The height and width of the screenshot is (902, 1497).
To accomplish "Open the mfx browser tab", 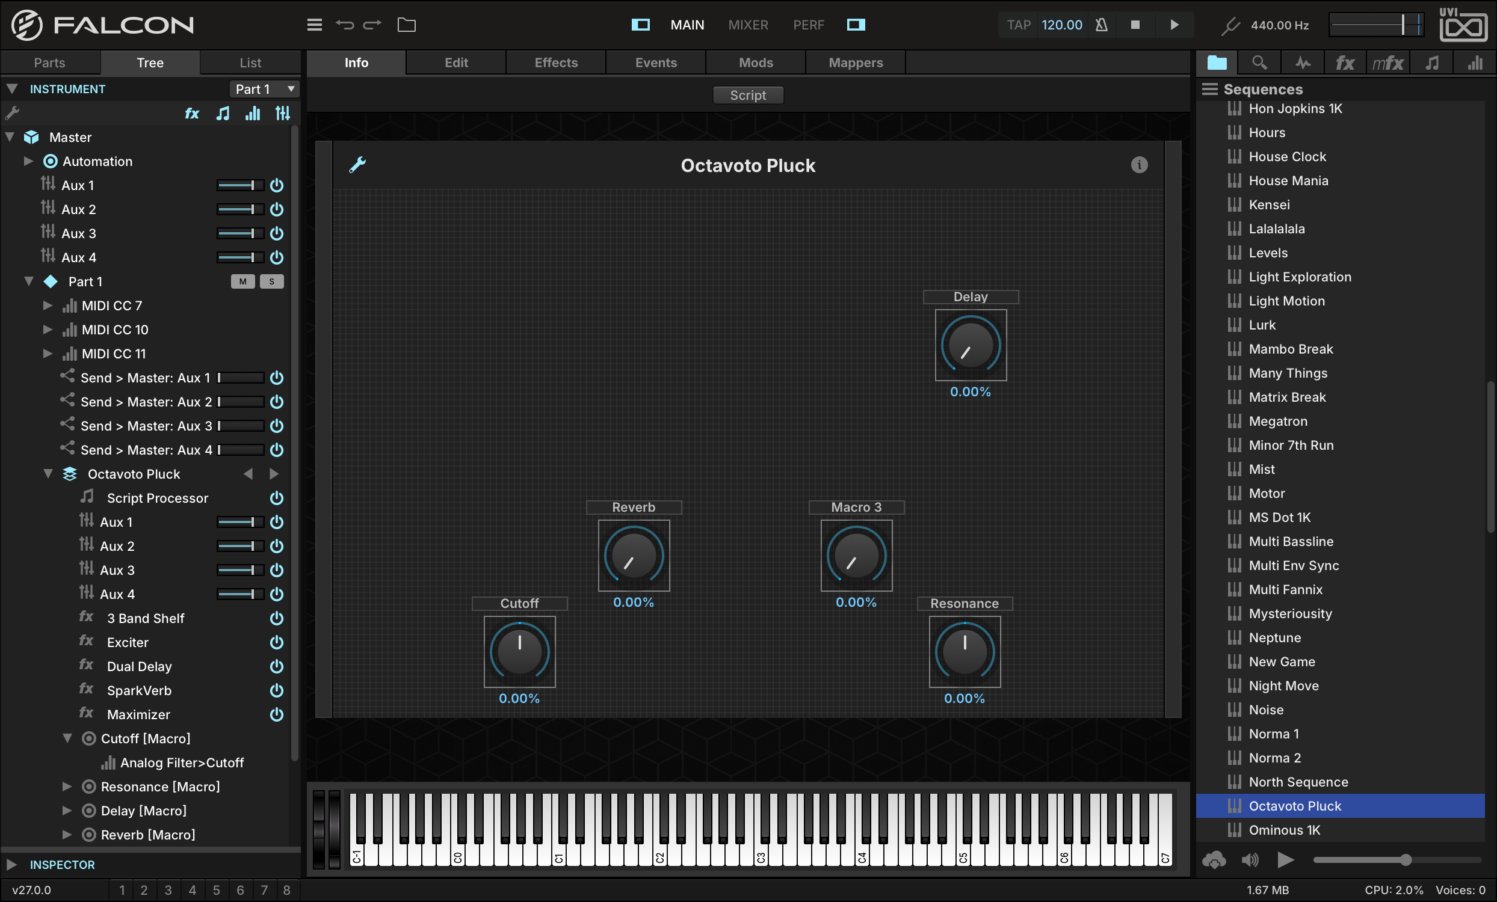I will (1387, 63).
